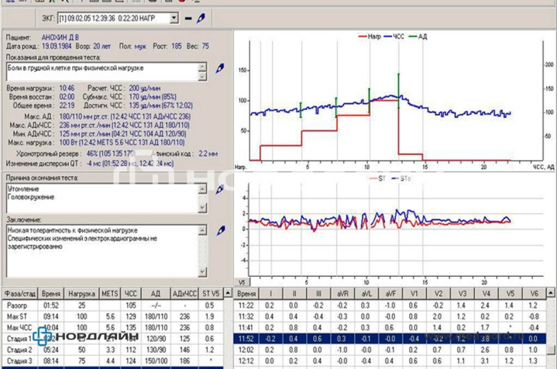
Task: Click inside the test indications text field
Action: tap(101, 72)
